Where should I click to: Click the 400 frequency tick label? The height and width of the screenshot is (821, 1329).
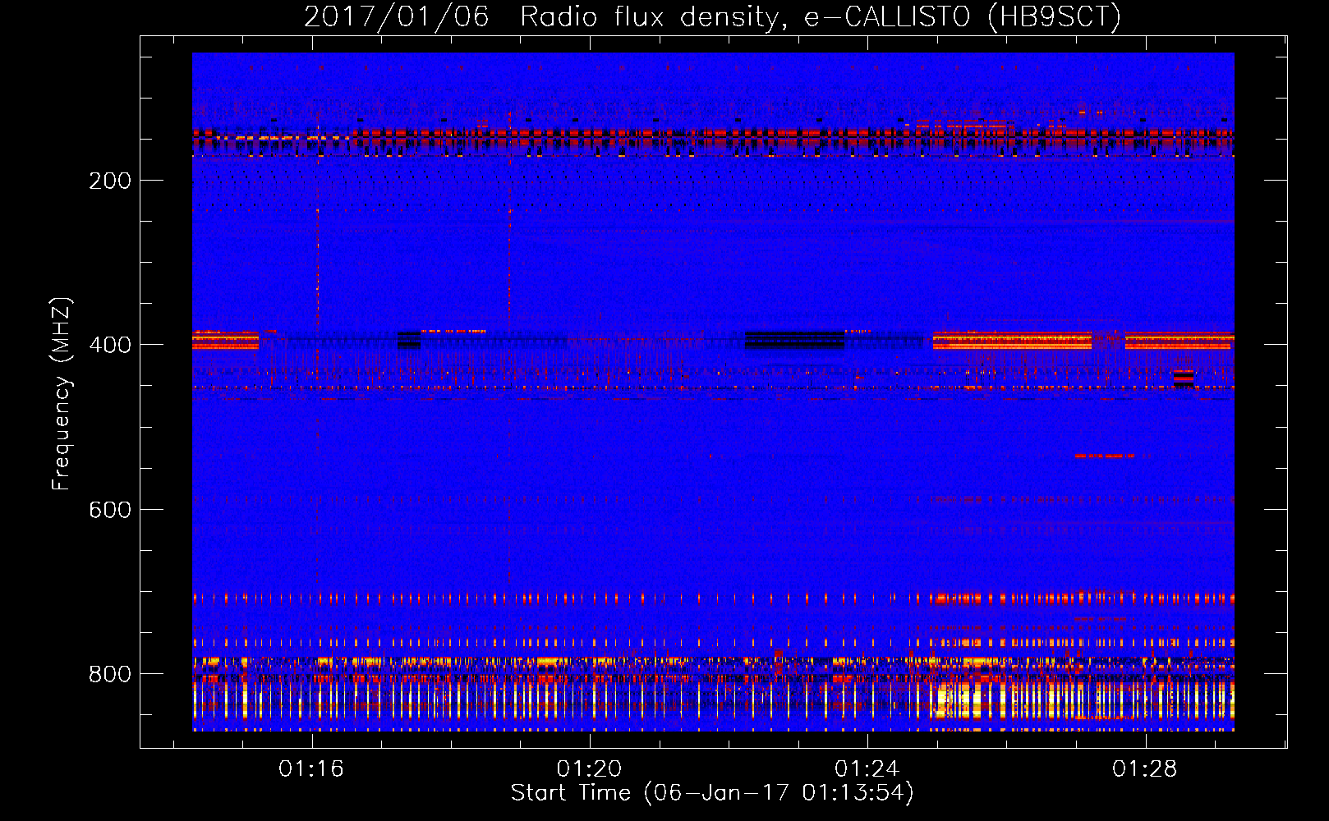[110, 345]
